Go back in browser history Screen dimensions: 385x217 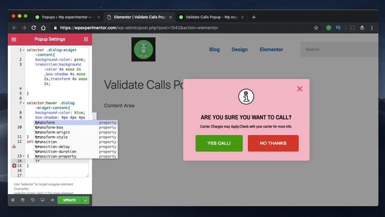click(x=14, y=28)
